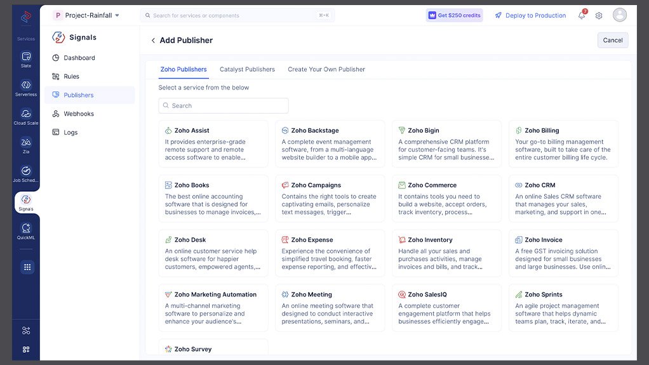Open the notifications bell
649x365 pixels.
582,15
